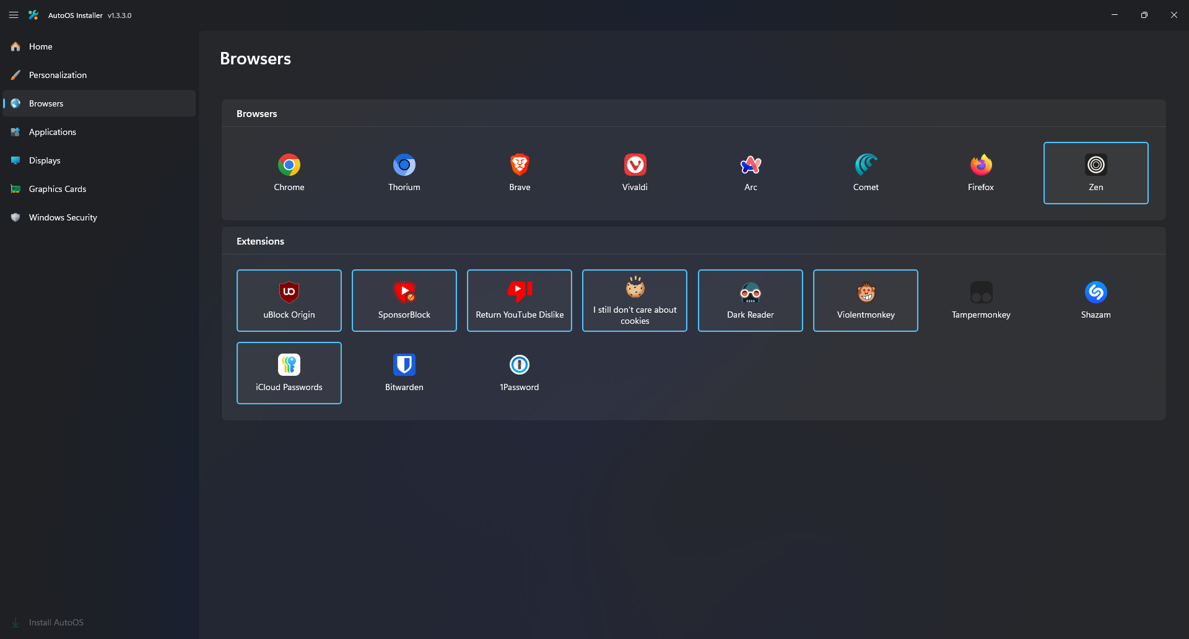The width and height of the screenshot is (1189, 639).
Task: Deselect Return YouTube Dislike extension
Action: [x=520, y=300]
